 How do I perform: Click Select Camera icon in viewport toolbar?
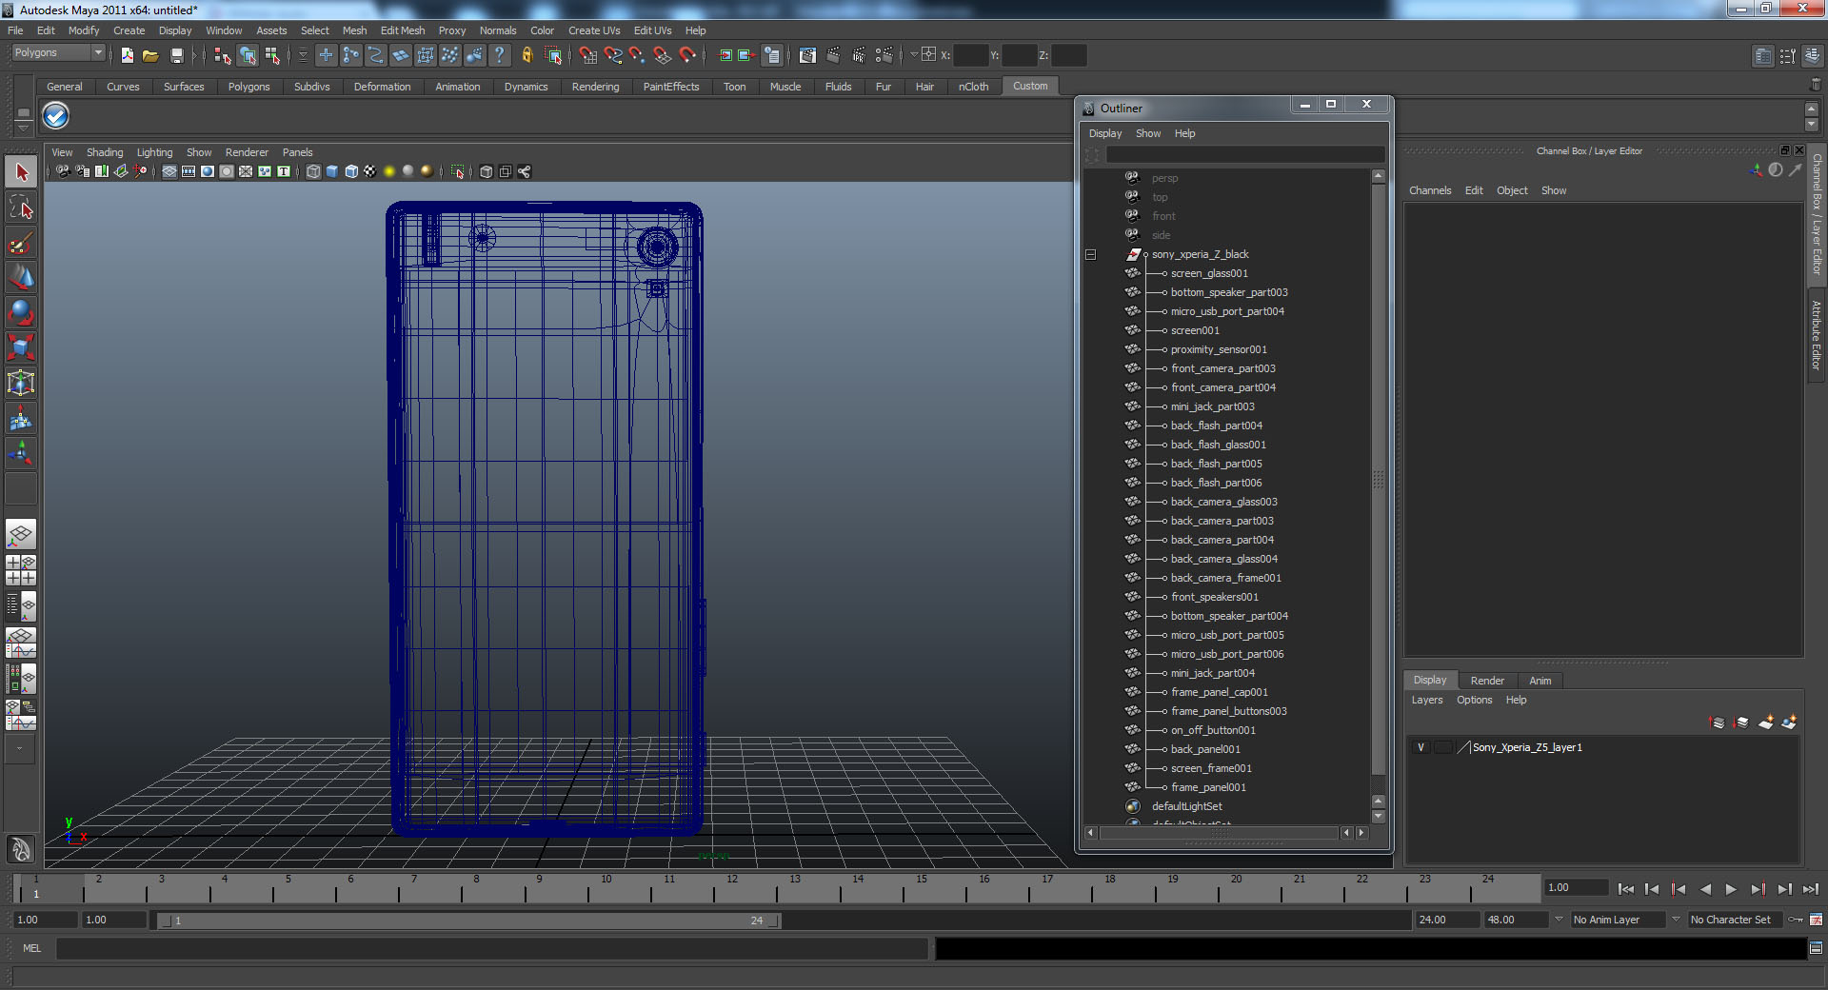[x=63, y=171]
